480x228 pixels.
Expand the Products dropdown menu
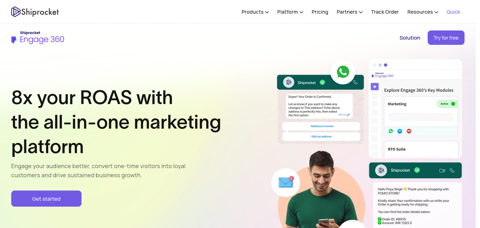255,12
